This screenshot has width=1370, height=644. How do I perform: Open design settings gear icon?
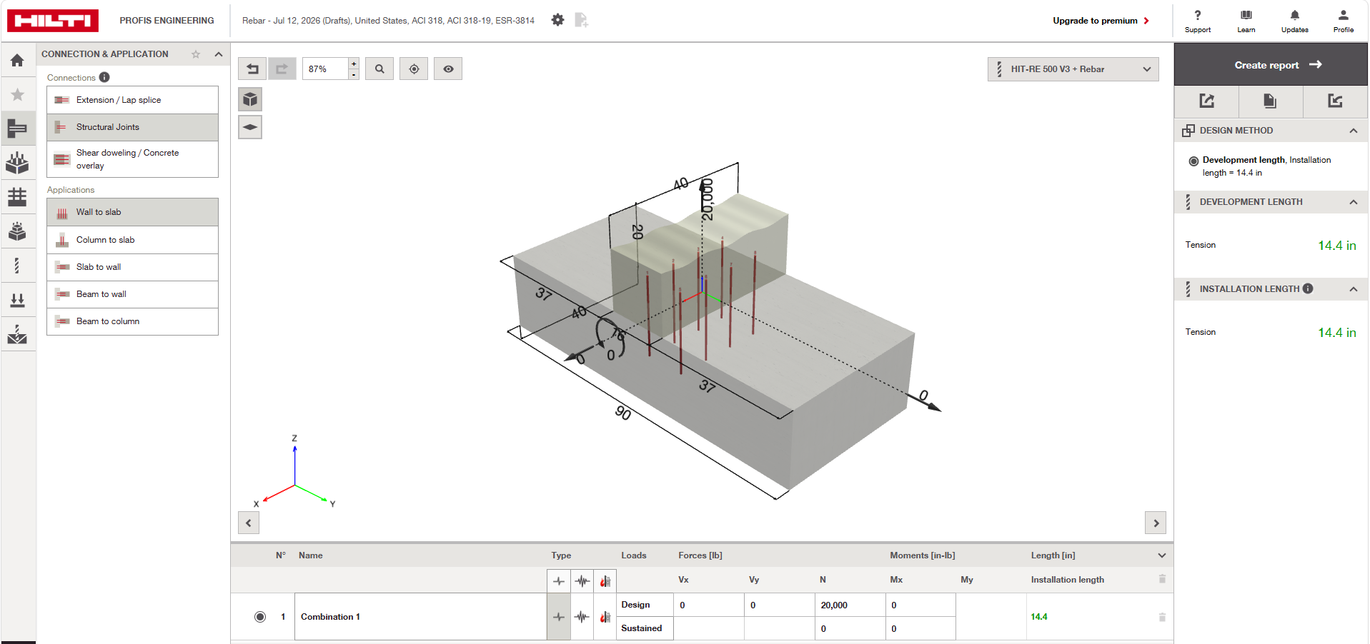pos(558,20)
